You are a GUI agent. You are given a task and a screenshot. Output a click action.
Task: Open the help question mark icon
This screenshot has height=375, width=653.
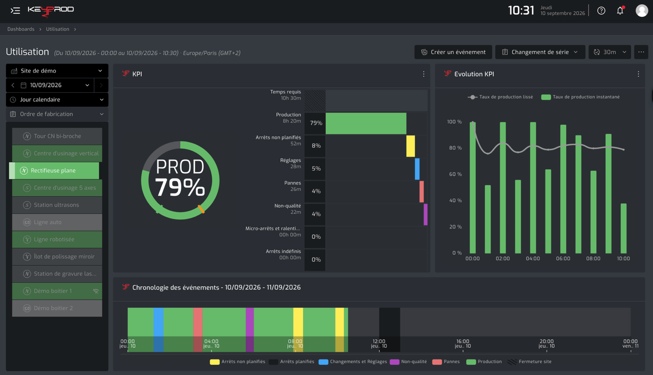point(601,10)
